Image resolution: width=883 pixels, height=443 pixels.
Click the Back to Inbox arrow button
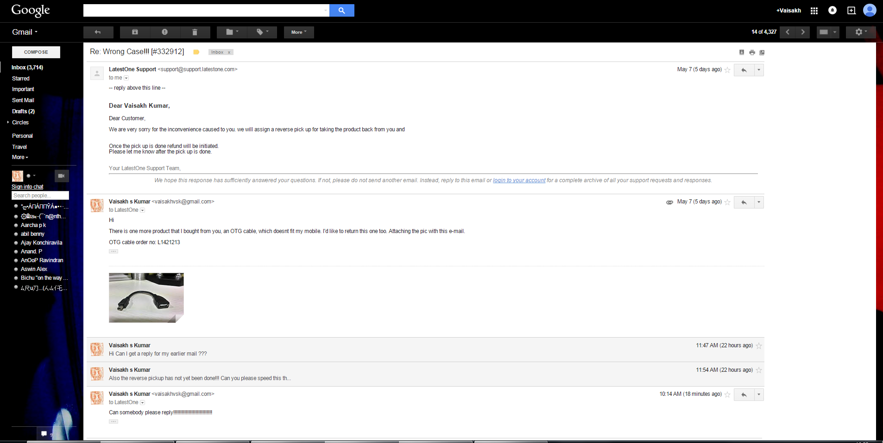[x=98, y=32]
